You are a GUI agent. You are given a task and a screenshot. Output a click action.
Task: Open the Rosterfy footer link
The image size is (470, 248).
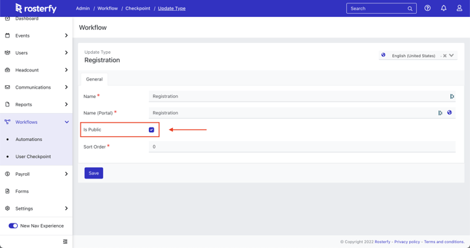(383, 242)
